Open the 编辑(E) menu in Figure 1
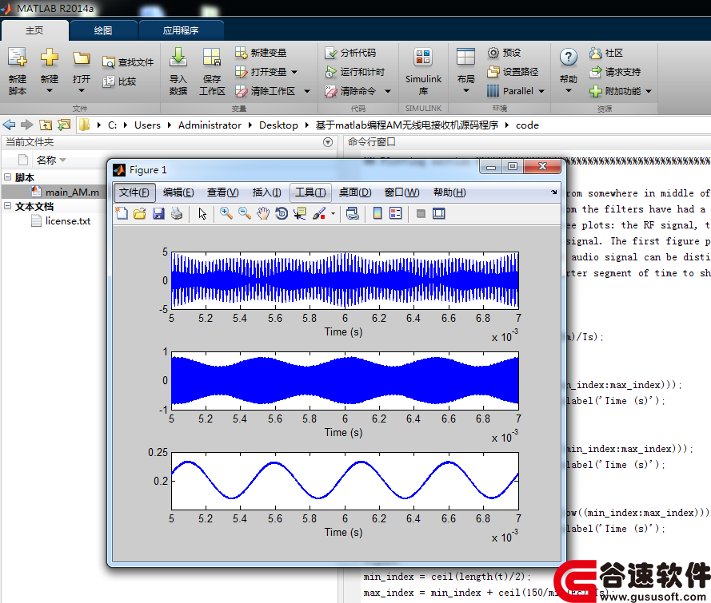Image resolution: width=711 pixels, height=603 pixels. [178, 192]
